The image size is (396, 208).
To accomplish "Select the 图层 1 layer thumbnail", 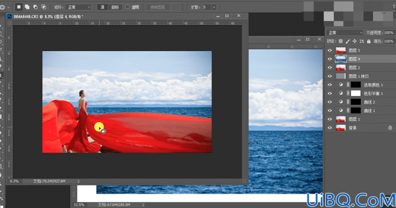I will point(340,119).
